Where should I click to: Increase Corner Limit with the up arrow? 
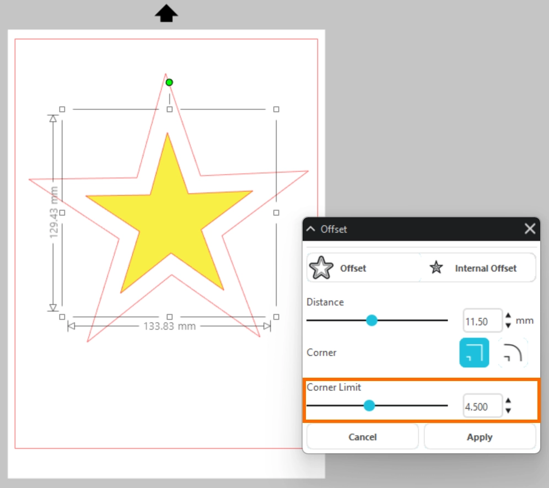pos(508,402)
